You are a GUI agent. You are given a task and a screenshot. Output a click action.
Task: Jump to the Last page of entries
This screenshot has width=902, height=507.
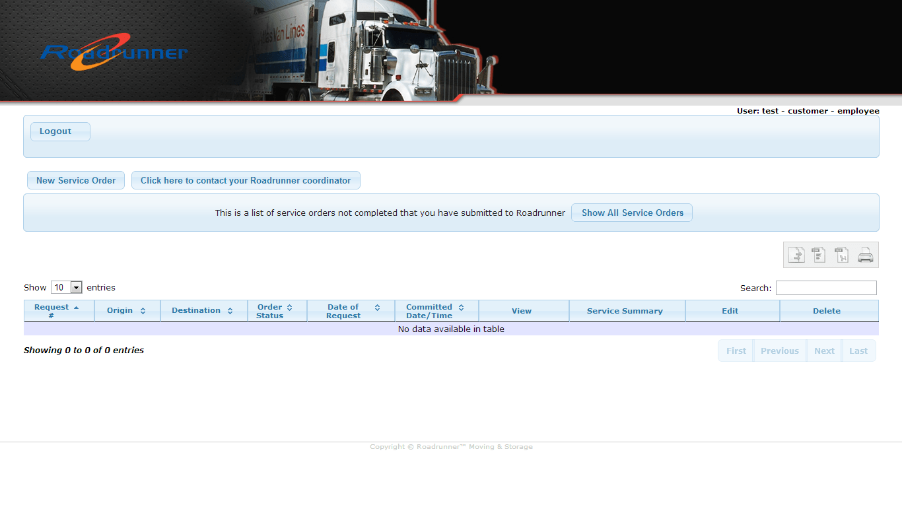pyautogui.click(x=858, y=351)
